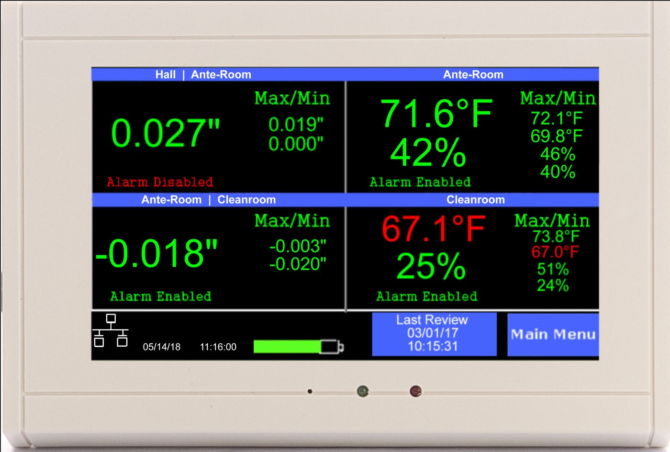670x452 pixels.
Task: Select the -0.003" maximum pressure value
Action: click(x=298, y=246)
